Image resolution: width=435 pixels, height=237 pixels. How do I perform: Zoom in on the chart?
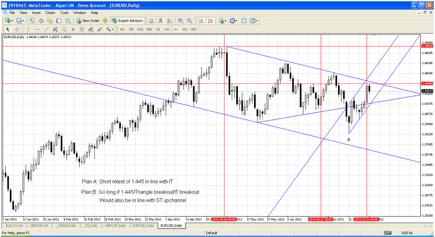tap(181, 20)
